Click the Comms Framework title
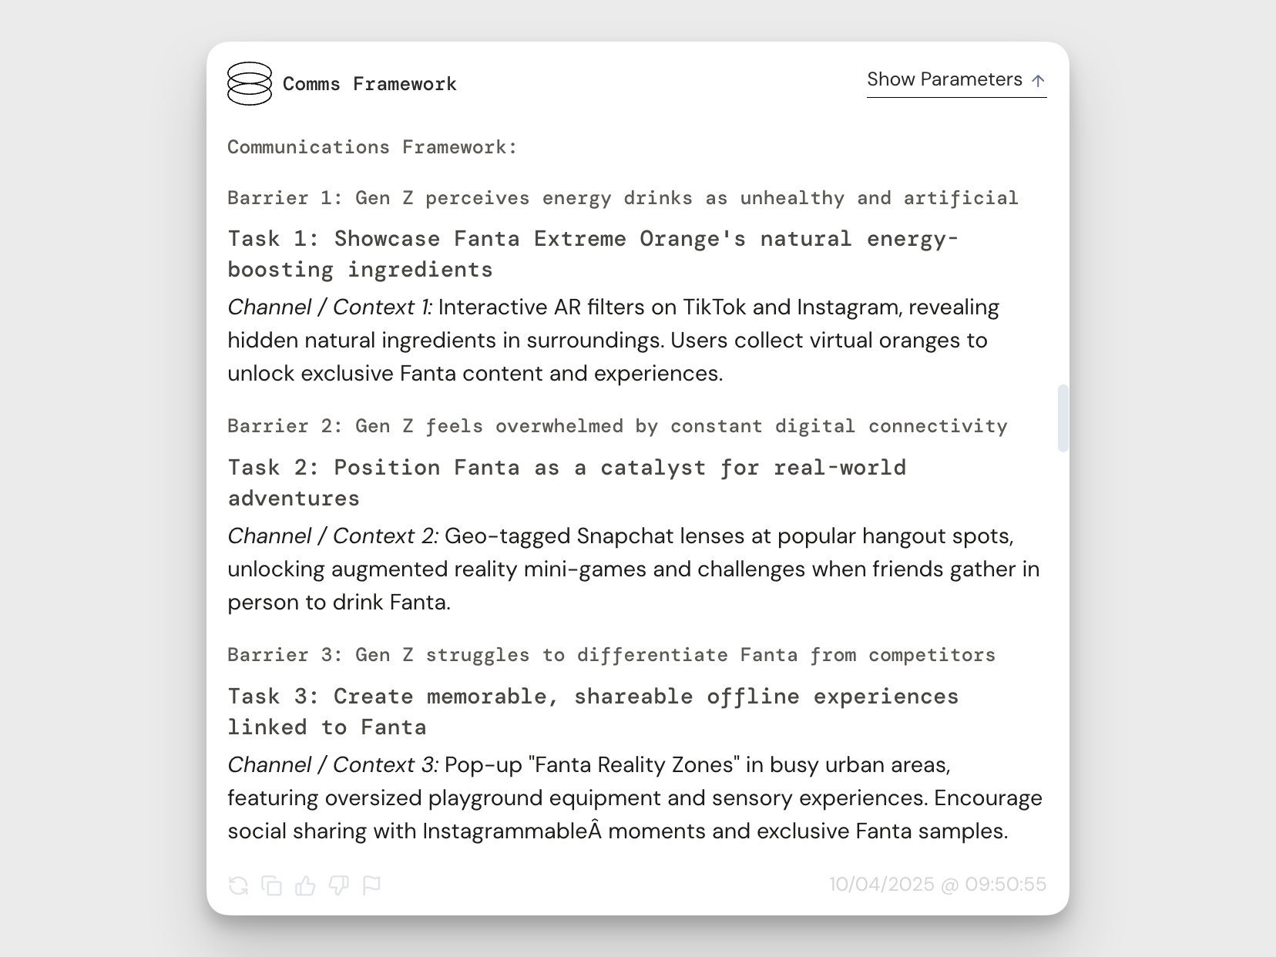This screenshot has width=1276, height=957. (x=369, y=84)
